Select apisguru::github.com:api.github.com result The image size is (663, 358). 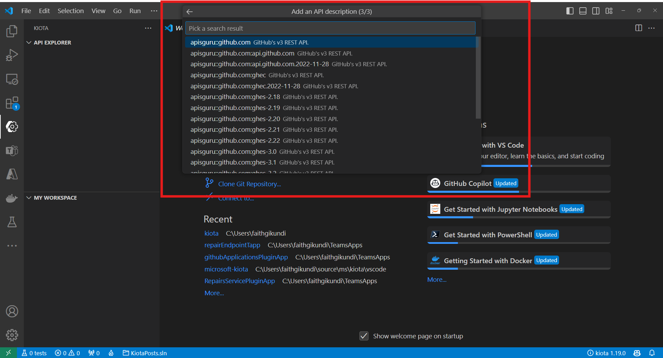pos(330,53)
